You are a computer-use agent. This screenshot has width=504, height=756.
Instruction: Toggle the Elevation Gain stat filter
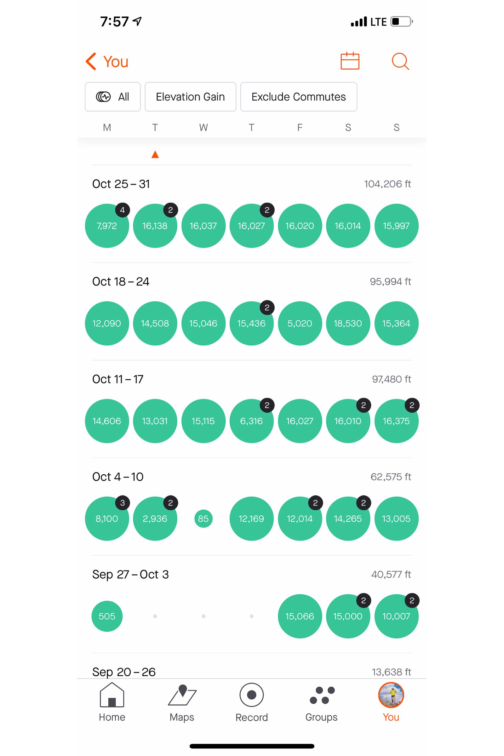point(190,97)
